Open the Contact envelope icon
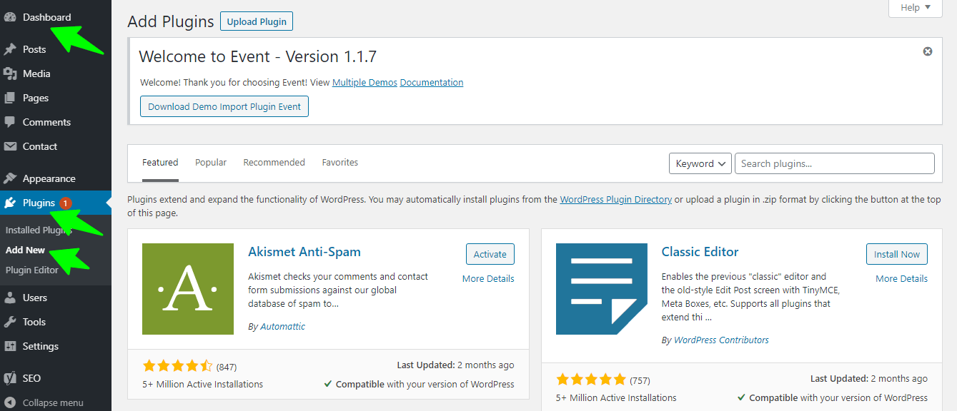Image resolution: width=957 pixels, height=411 pixels. pyautogui.click(x=10, y=146)
